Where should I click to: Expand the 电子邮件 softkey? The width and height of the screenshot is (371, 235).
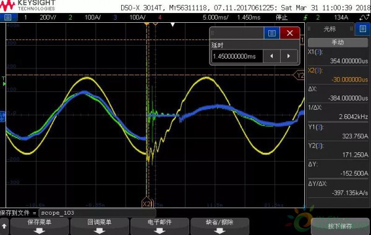[160, 226]
